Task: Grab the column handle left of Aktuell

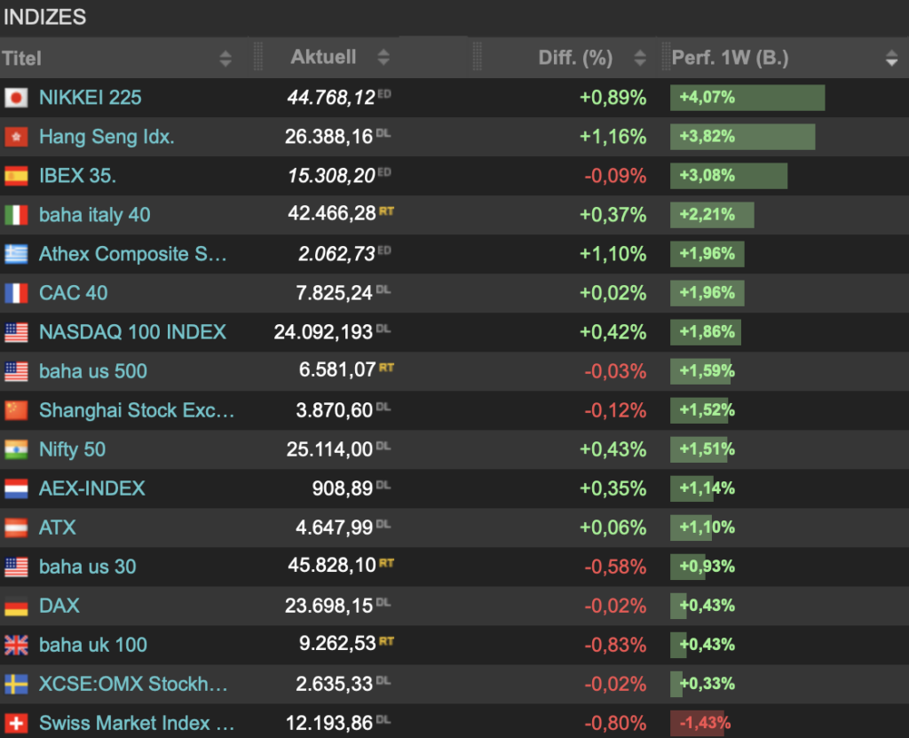Action: 258,57
